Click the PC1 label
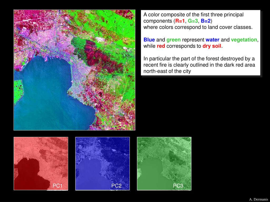This screenshot has width=270, height=202. 57,186
